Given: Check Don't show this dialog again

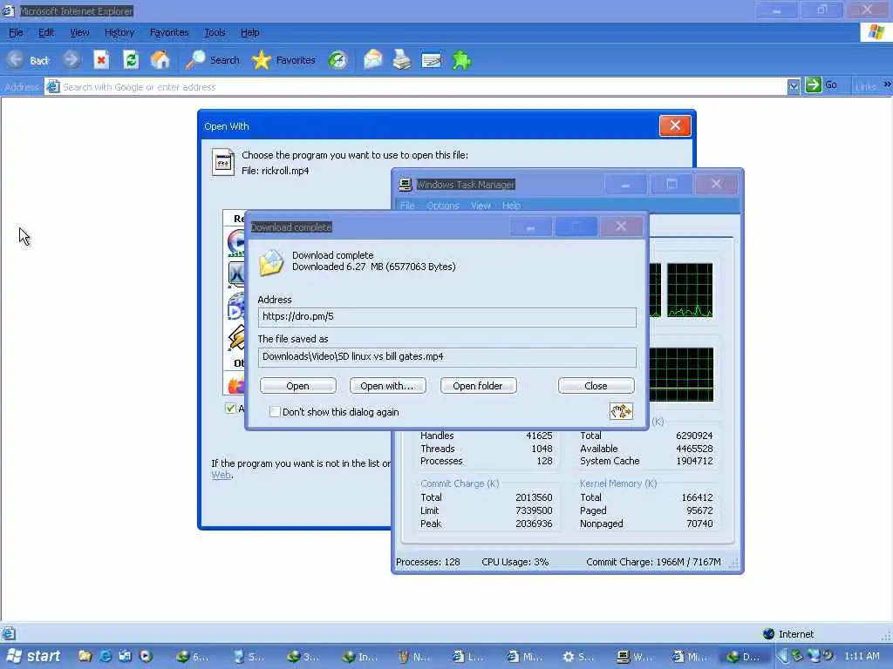Looking at the screenshot, I should pyautogui.click(x=275, y=411).
